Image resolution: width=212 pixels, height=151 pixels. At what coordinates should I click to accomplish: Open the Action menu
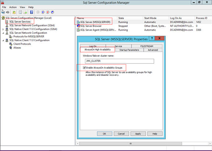13,7
